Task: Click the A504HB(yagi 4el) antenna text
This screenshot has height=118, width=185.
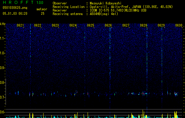Action: 104,14
